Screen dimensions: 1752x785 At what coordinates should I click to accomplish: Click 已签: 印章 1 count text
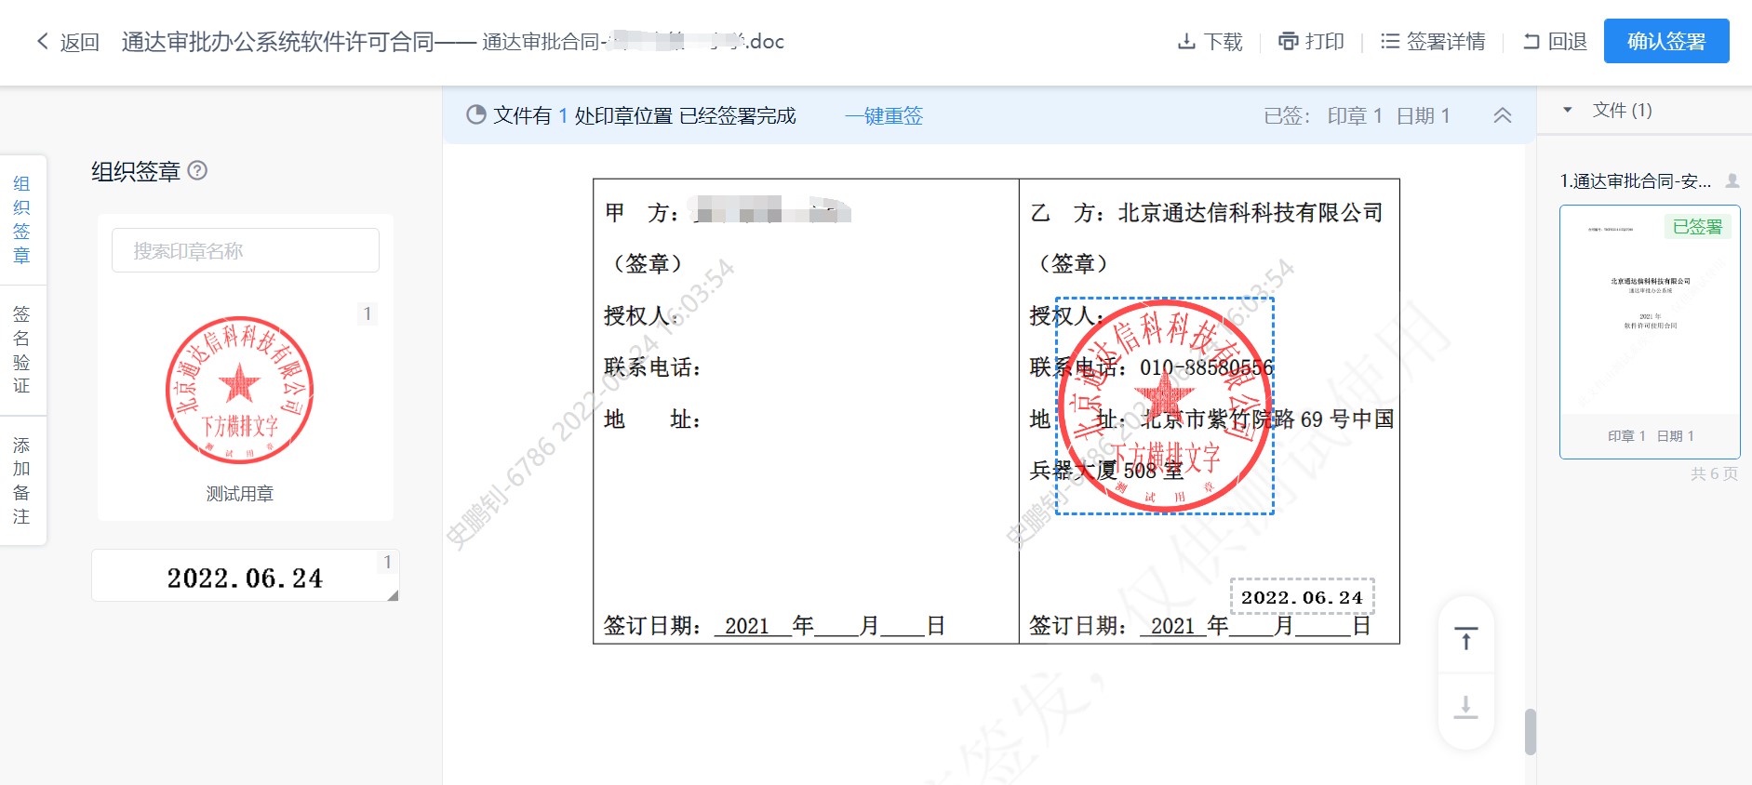pos(1323,116)
